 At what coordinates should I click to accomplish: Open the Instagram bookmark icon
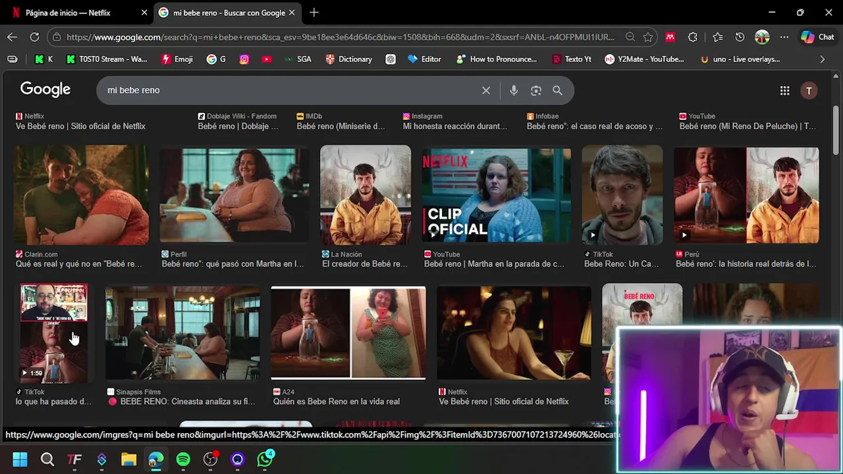[244, 59]
